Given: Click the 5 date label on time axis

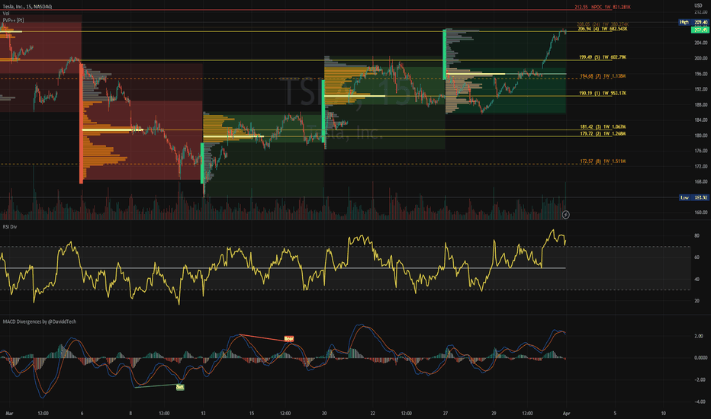Looking at the screenshot, I should pyautogui.click(x=615, y=414).
